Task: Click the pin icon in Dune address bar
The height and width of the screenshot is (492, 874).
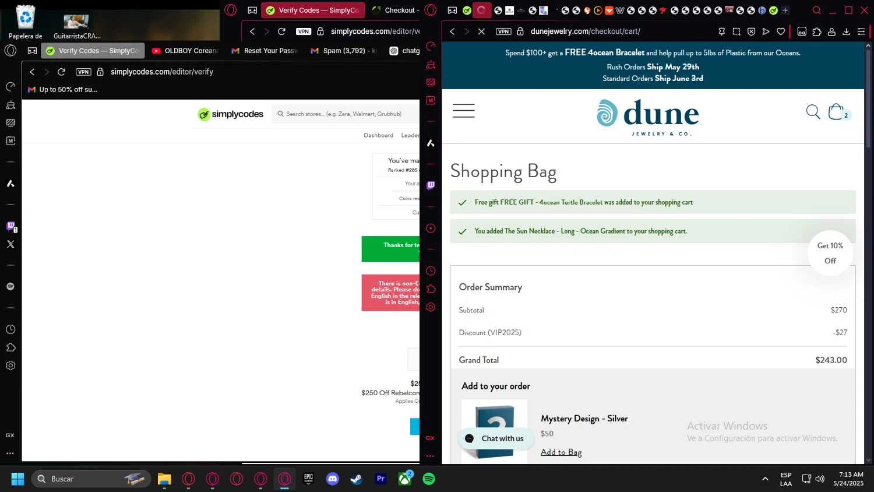Action: 722,31
